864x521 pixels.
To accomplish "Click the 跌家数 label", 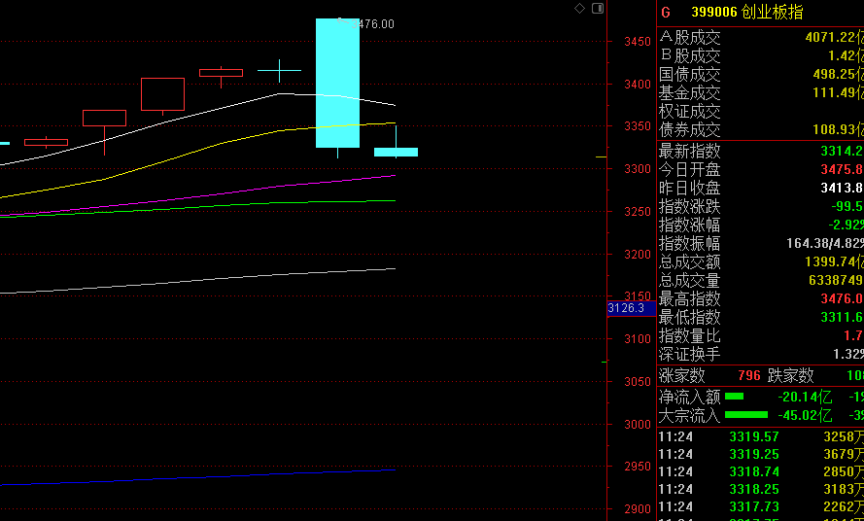I will [791, 376].
